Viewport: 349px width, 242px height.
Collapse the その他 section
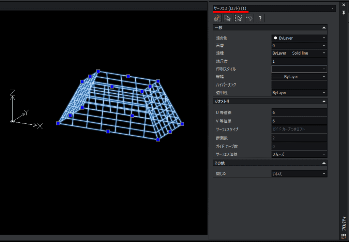click(x=324, y=163)
